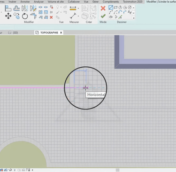Select the Circle draw tool
Image resolution: width=176 pixels, height=172 pixels.
[130, 8]
